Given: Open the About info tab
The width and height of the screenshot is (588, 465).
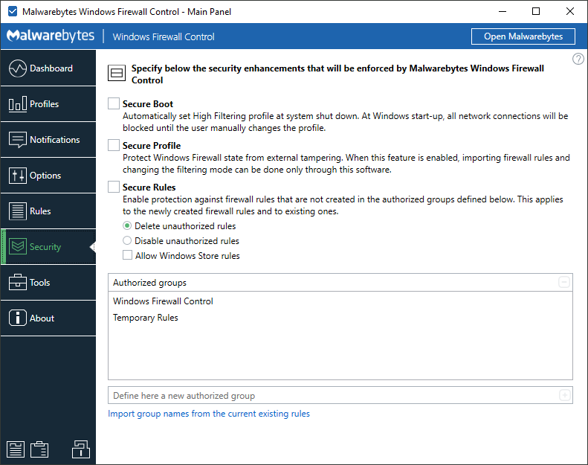Looking at the screenshot, I should point(48,318).
